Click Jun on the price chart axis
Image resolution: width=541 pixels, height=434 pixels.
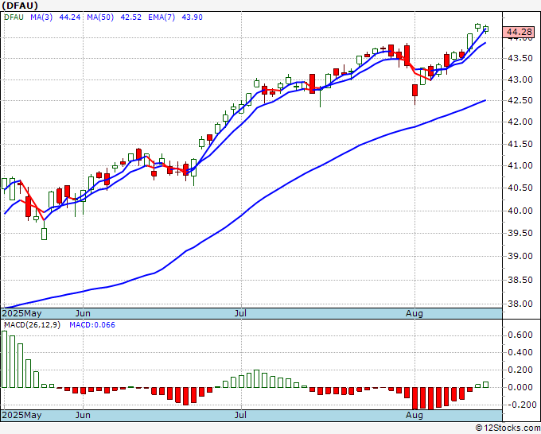(83, 313)
